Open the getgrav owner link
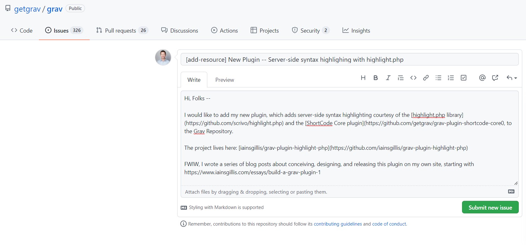 coord(27,9)
